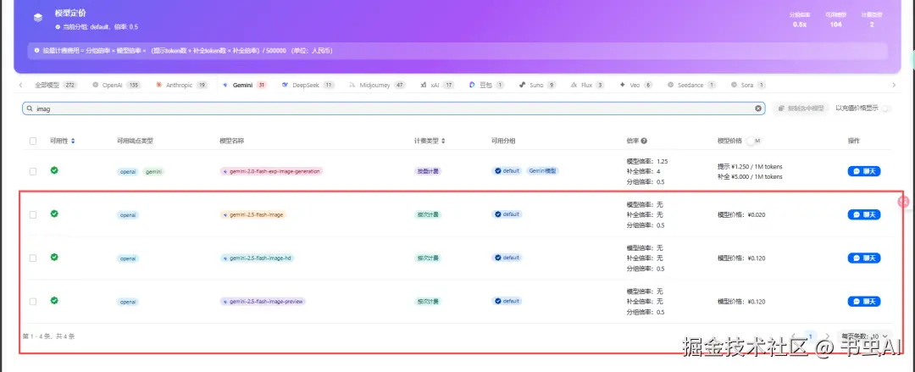Click the 提示 ¥1.250 / 1M tokens text
915x372 pixels.
tap(750, 166)
